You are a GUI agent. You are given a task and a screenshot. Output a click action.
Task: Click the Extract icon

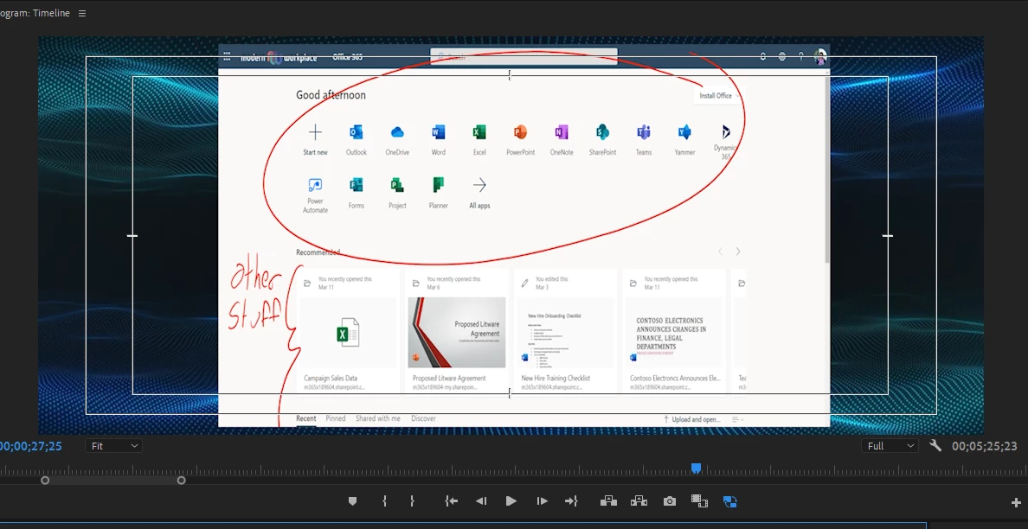coord(639,501)
